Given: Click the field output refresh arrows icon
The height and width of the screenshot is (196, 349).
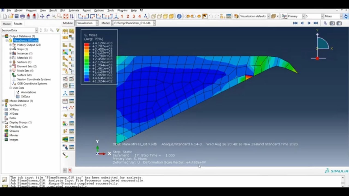Looking at the screenshot, I should [346, 16].
